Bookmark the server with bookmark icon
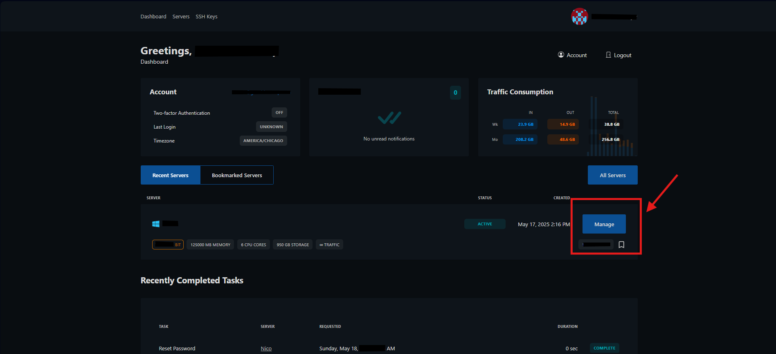 click(x=621, y=245)
